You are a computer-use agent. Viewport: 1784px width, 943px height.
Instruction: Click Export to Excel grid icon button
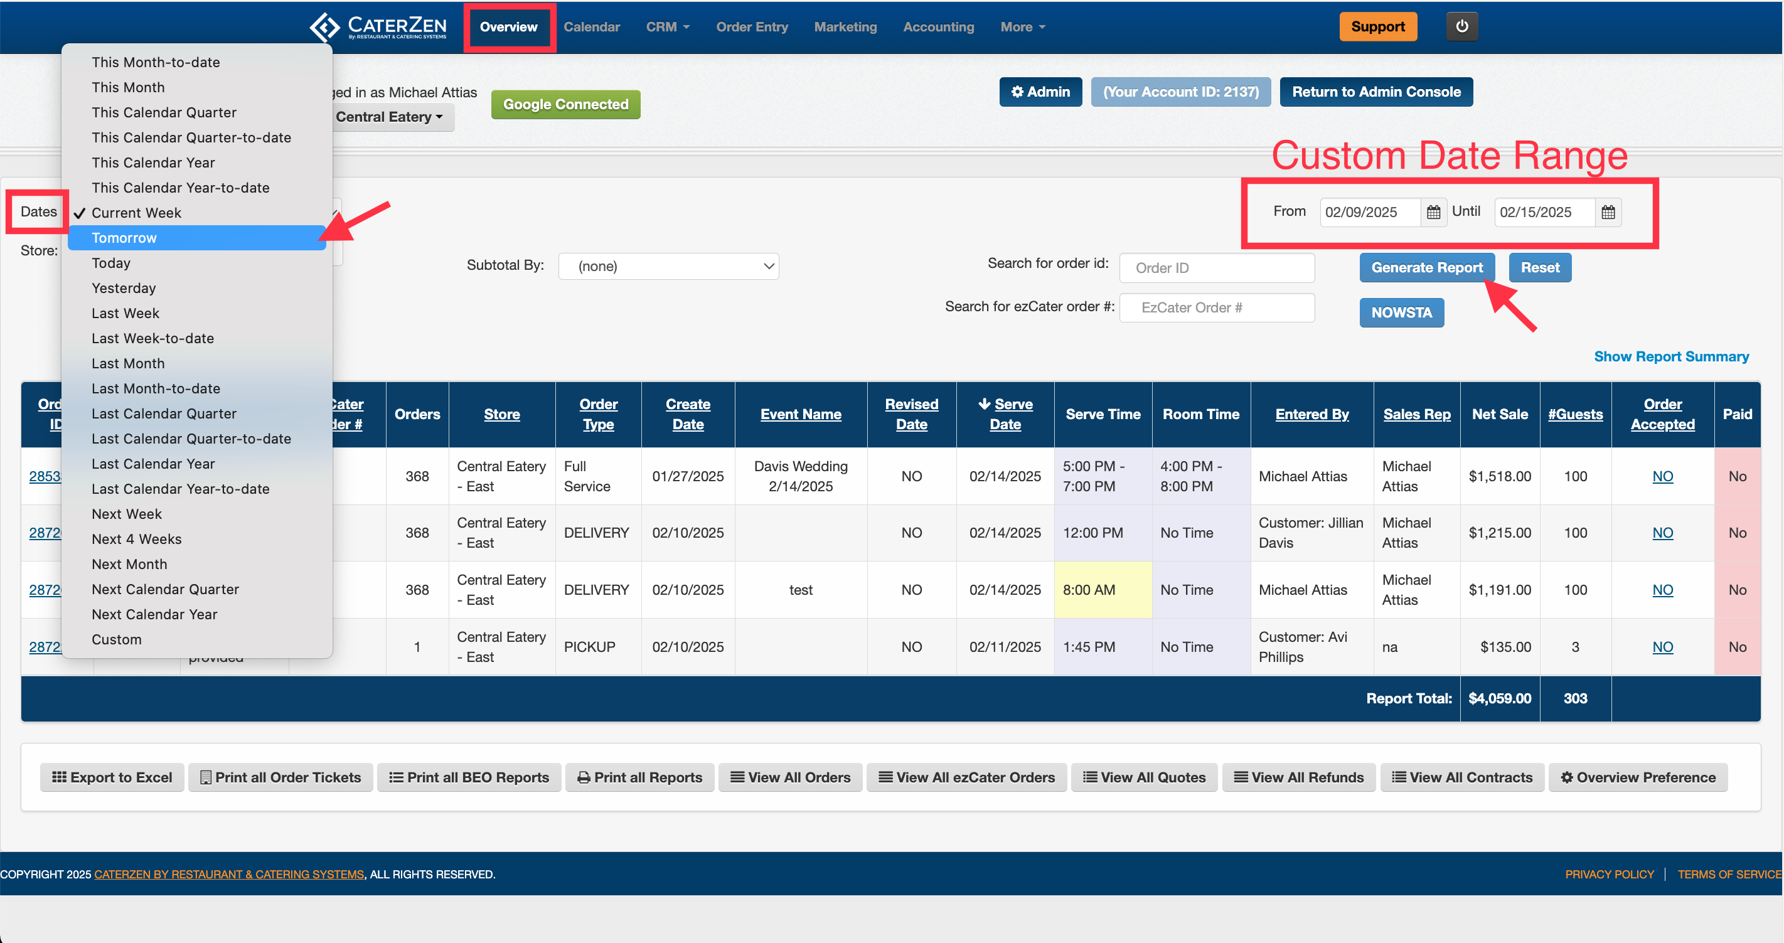(x=112, y=777)
